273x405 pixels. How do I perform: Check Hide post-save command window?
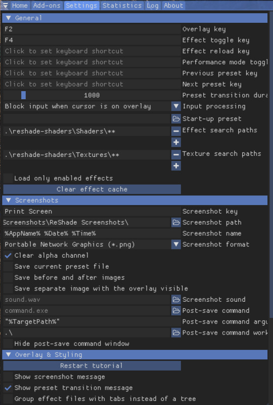(8, 344)
